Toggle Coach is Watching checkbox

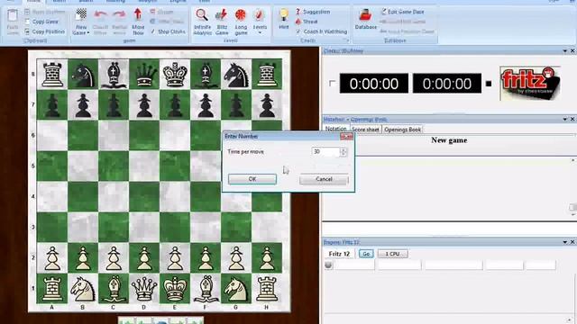298,31
